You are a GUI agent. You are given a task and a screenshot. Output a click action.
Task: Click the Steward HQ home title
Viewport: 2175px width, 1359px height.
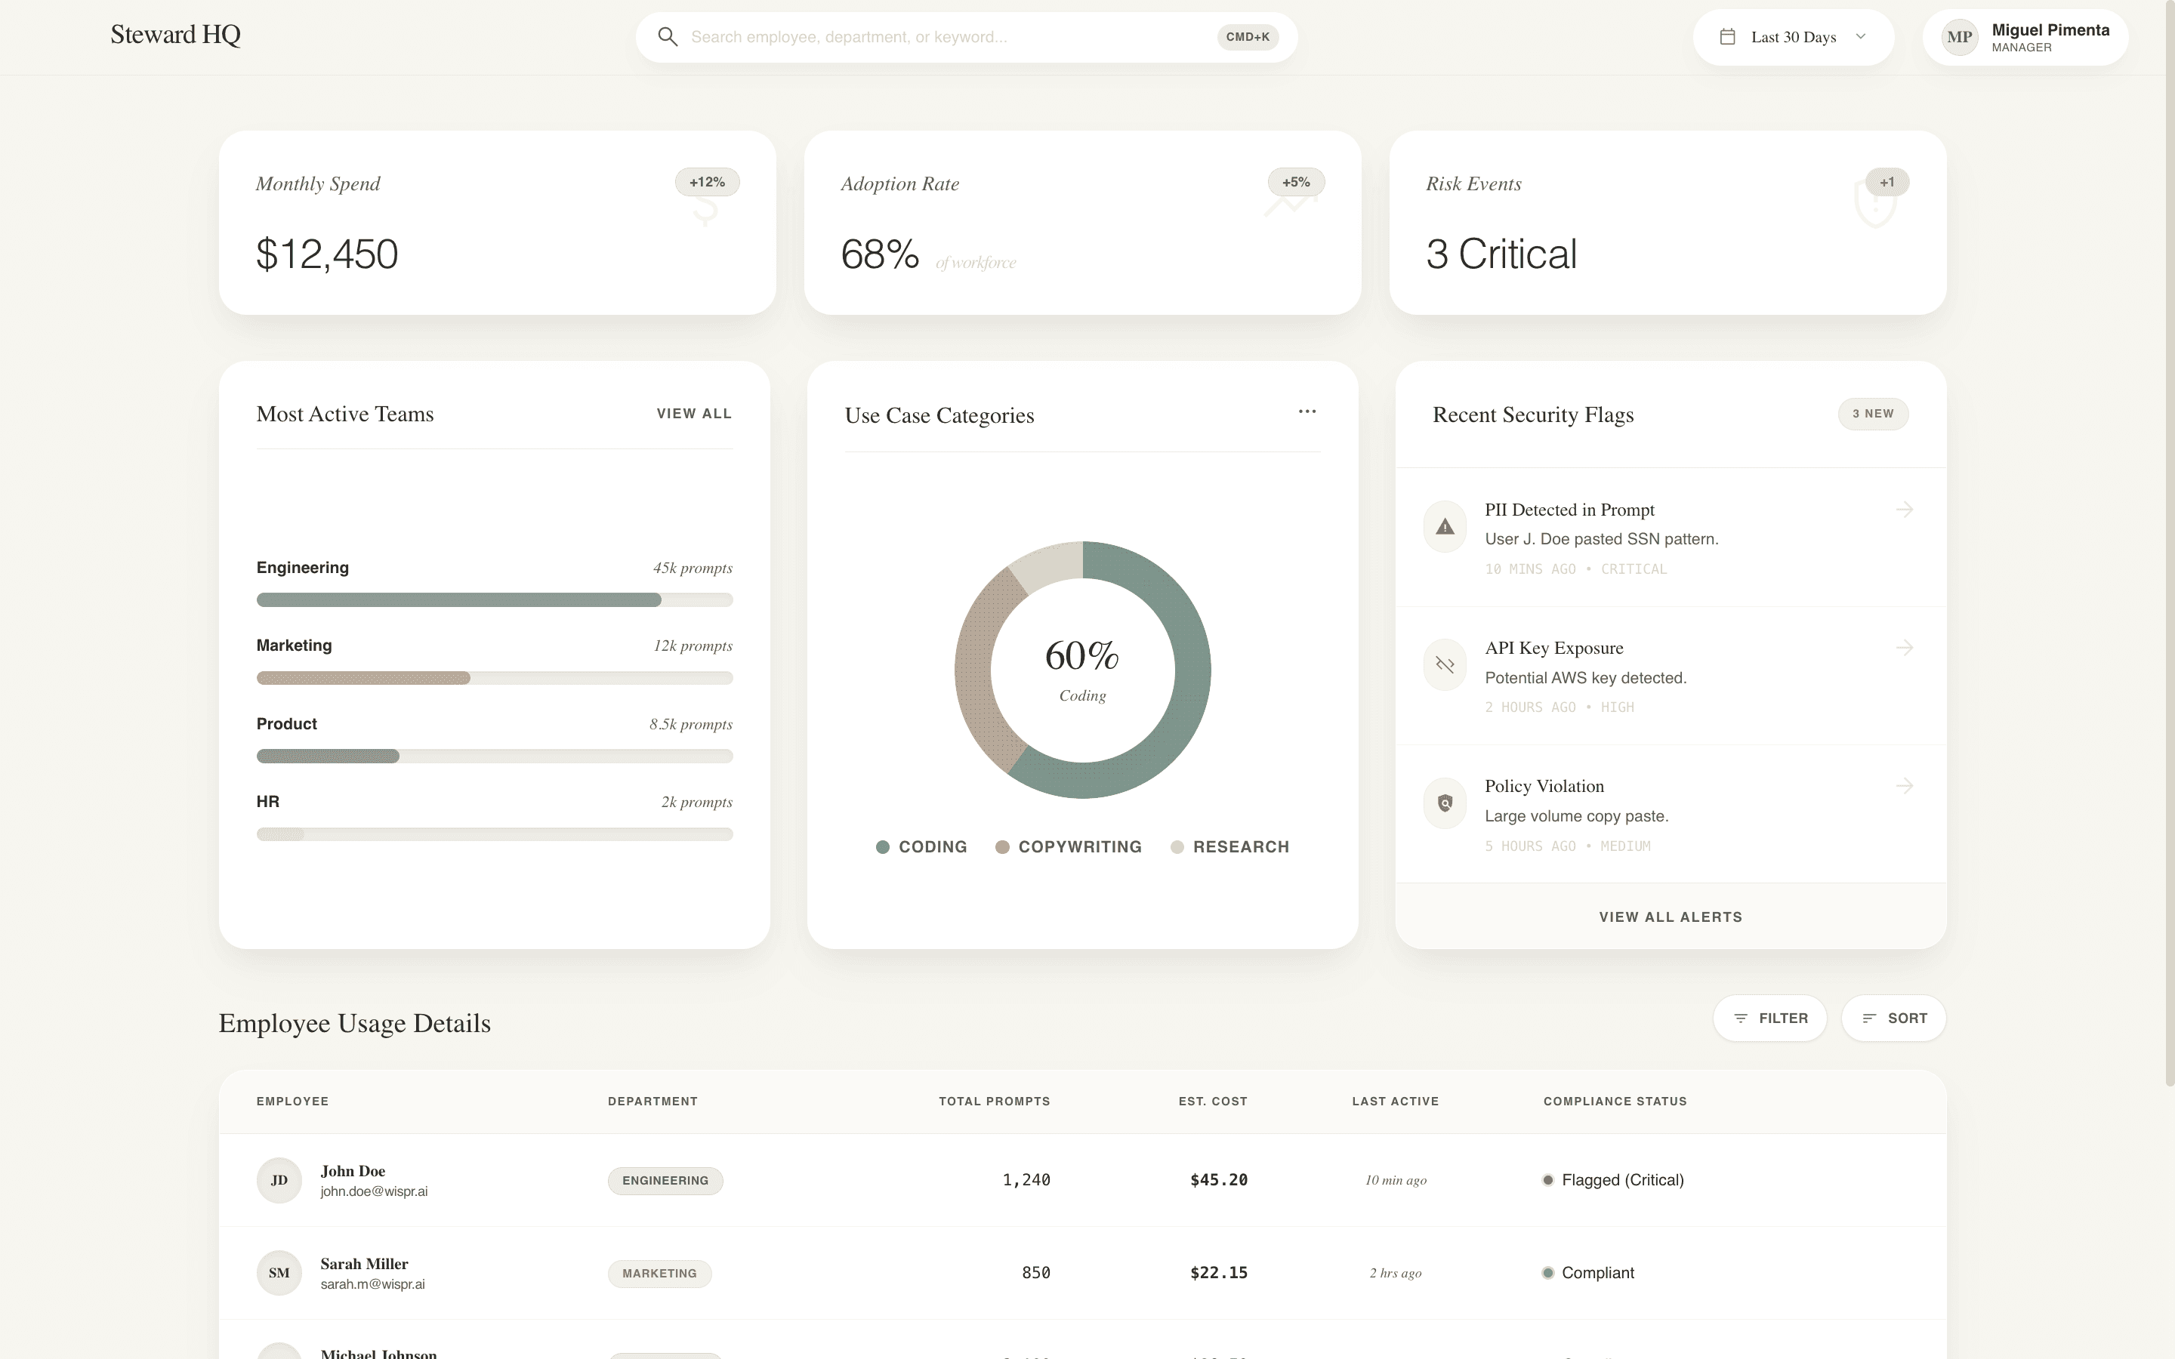point(175,34)
